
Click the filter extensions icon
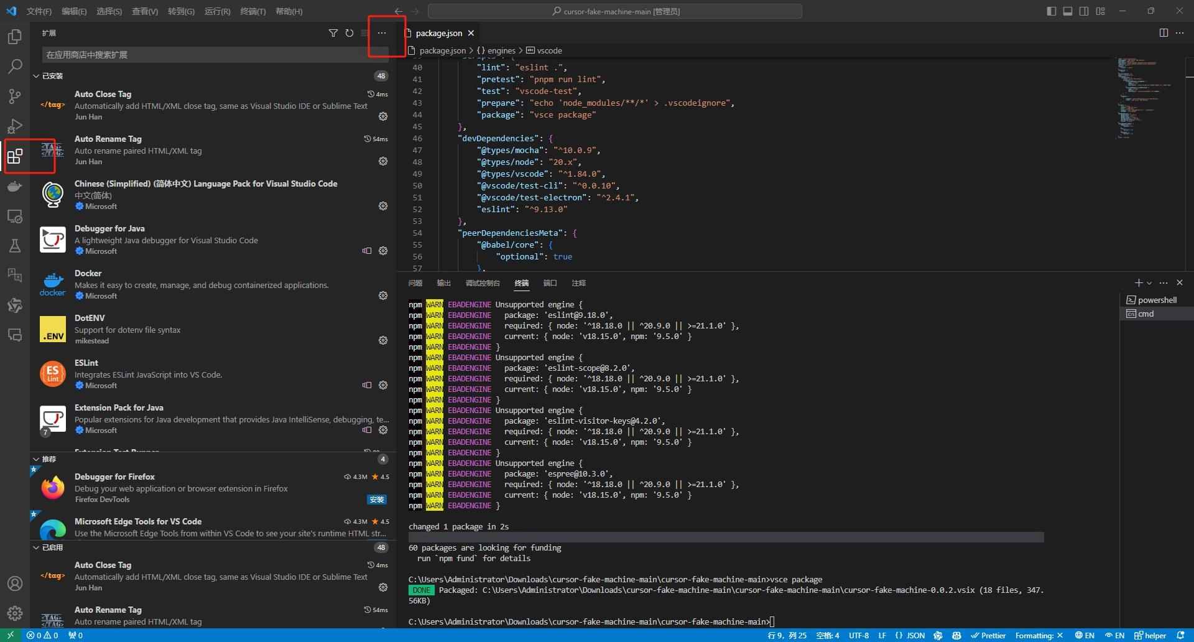(333, 33)
